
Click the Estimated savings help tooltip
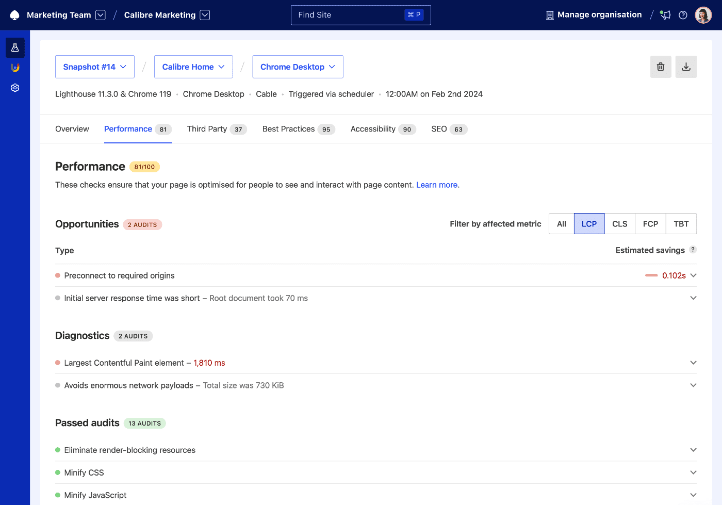pos(693,250)
